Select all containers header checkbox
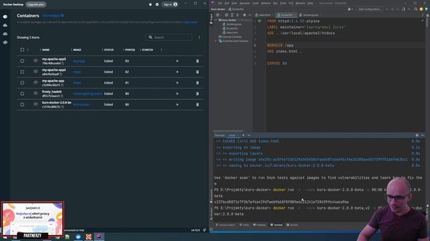Viewport: 430px width, 241px height. [x=22, y=50]
